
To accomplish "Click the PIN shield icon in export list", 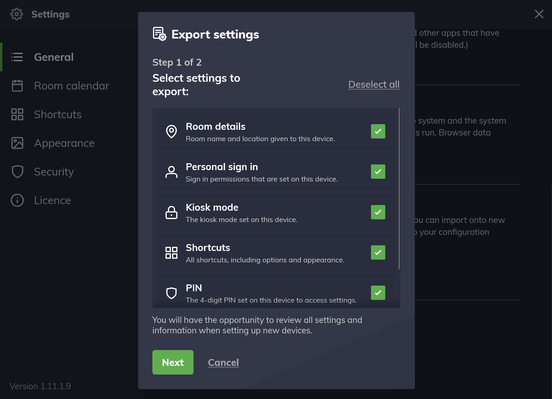I will click(171, 293).
